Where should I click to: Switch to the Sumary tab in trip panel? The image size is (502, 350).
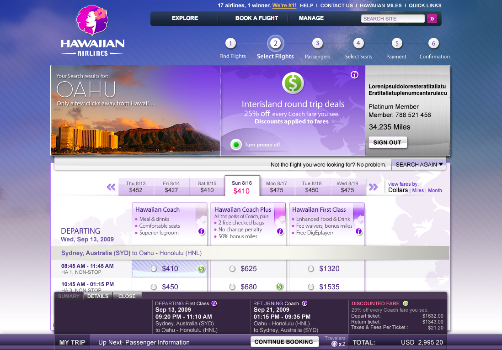tap(69, 296)
